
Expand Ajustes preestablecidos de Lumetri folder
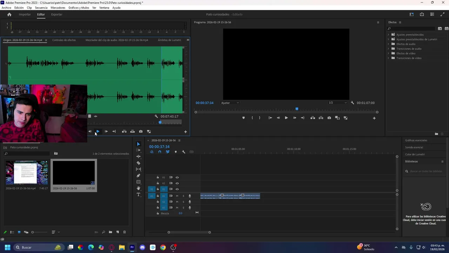(x=388, y=39)
